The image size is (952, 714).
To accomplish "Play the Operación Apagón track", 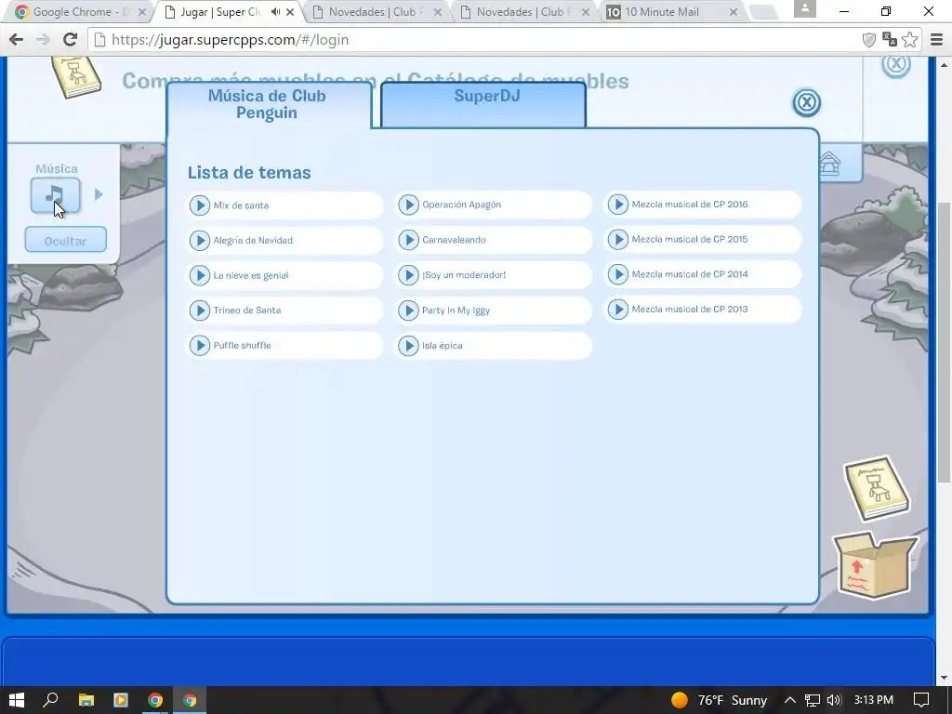I will pos(409,205).
